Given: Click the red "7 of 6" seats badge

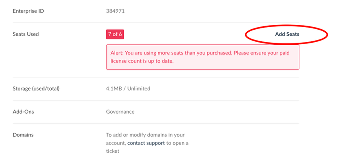Looking at the screenshot, I should tap(115, 35).
